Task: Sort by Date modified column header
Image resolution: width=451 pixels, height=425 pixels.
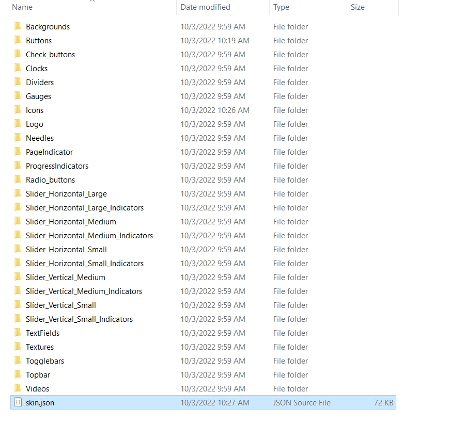Action: (x=205, y=7)
